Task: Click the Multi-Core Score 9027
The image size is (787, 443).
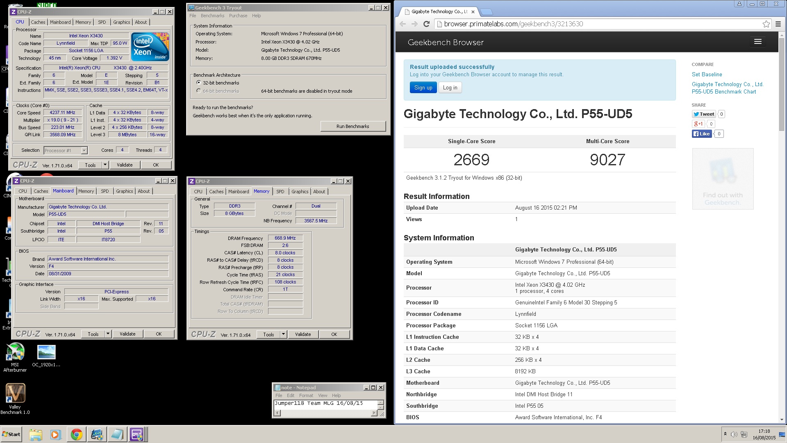Action: click(x=607, y=160)
